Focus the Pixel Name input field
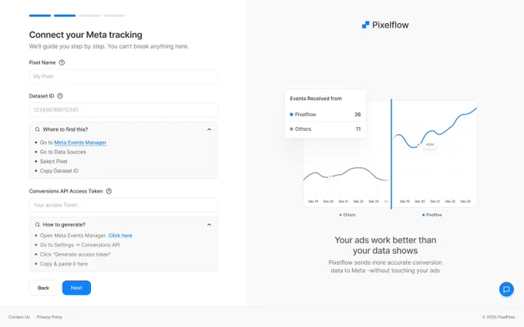Image resolution: width=524 pixels, height=327 pixels. [123, 76]
